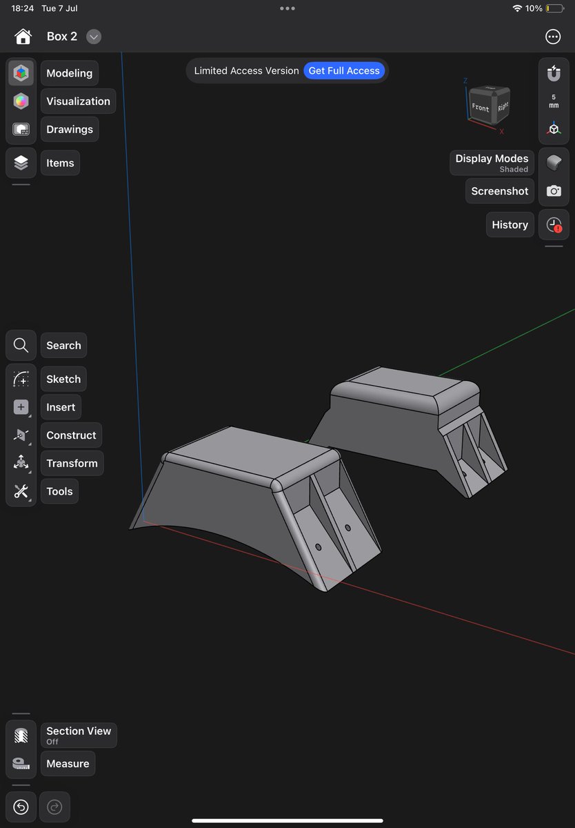Click the Tools label
The height and width of the screenshot is (828, 575).
pos(59,491)
